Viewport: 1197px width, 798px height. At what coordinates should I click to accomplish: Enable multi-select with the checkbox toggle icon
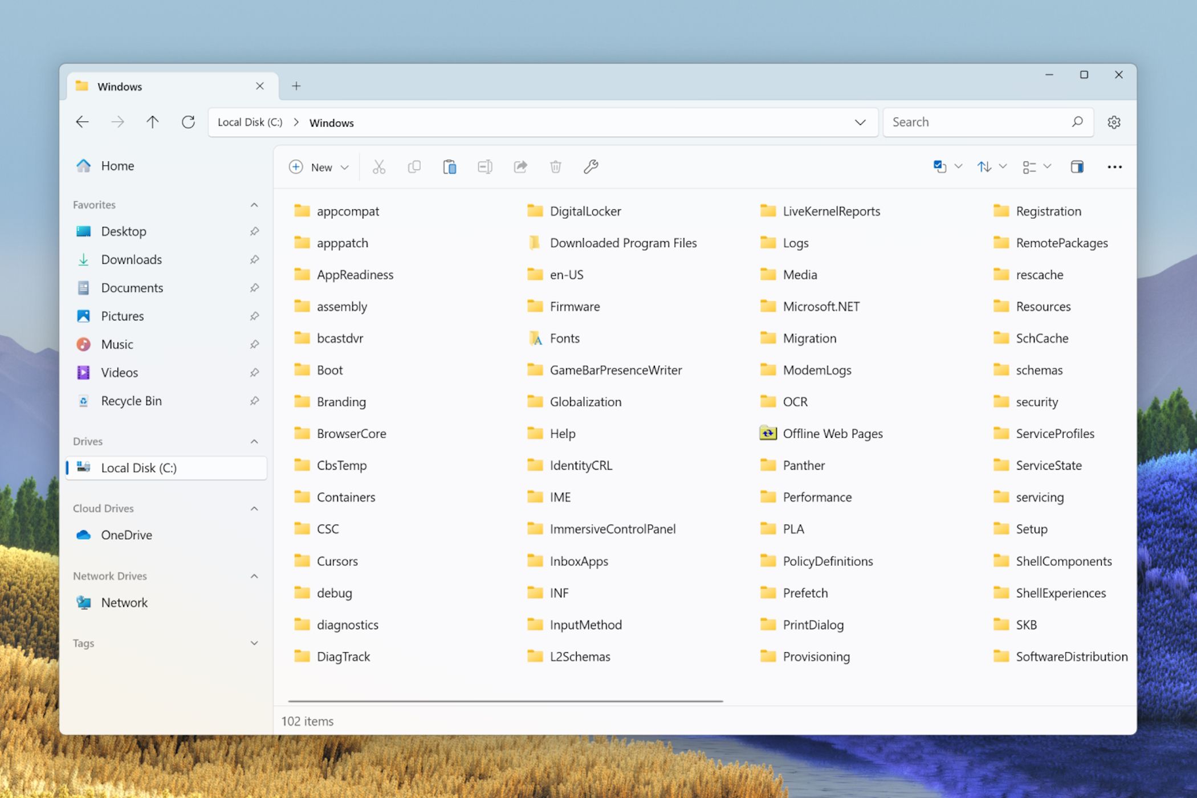pos(939,166)
